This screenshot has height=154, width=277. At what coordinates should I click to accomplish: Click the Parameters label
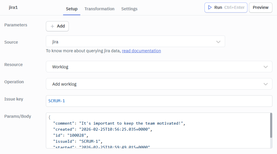[x=16, y=25]
